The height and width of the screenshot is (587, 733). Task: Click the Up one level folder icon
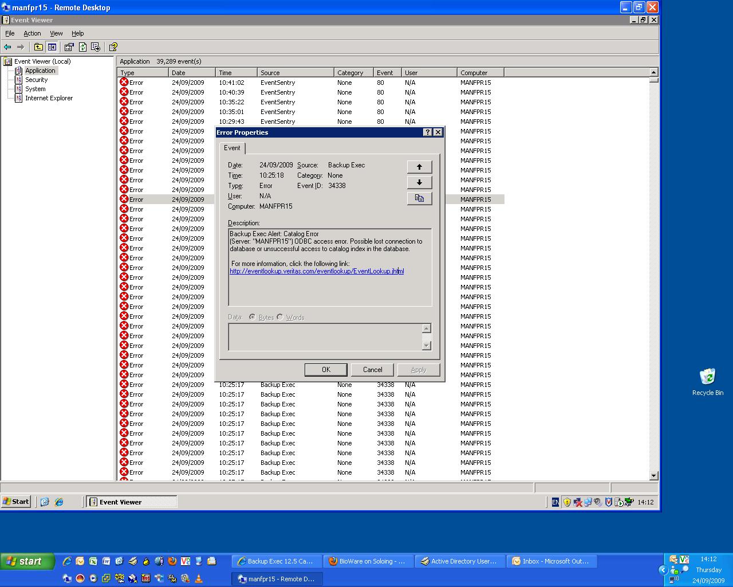pos(38,47)
